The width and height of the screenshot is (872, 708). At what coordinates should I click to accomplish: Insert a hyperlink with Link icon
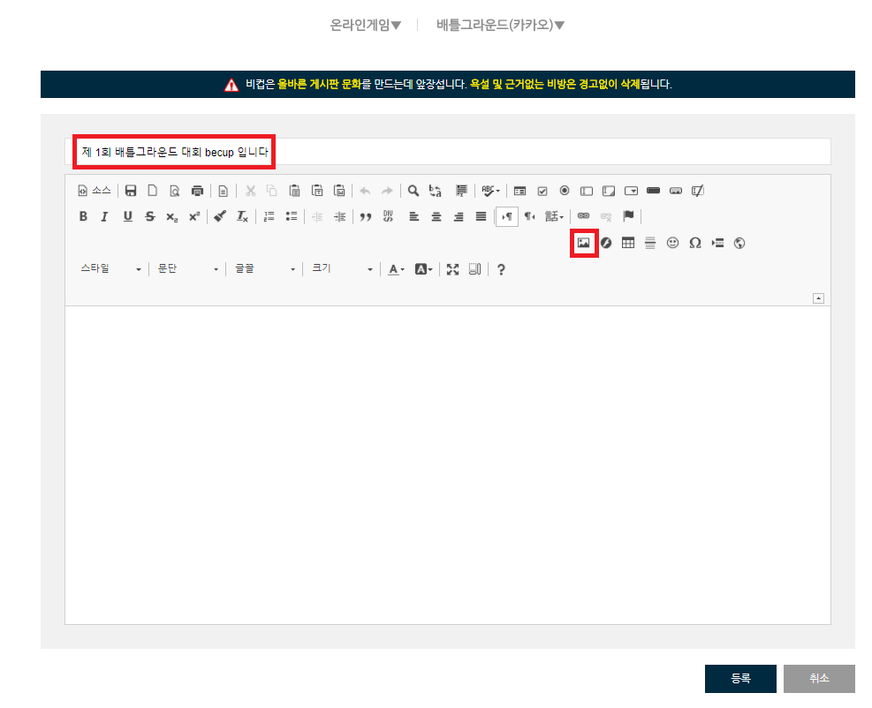click(583, 216)
